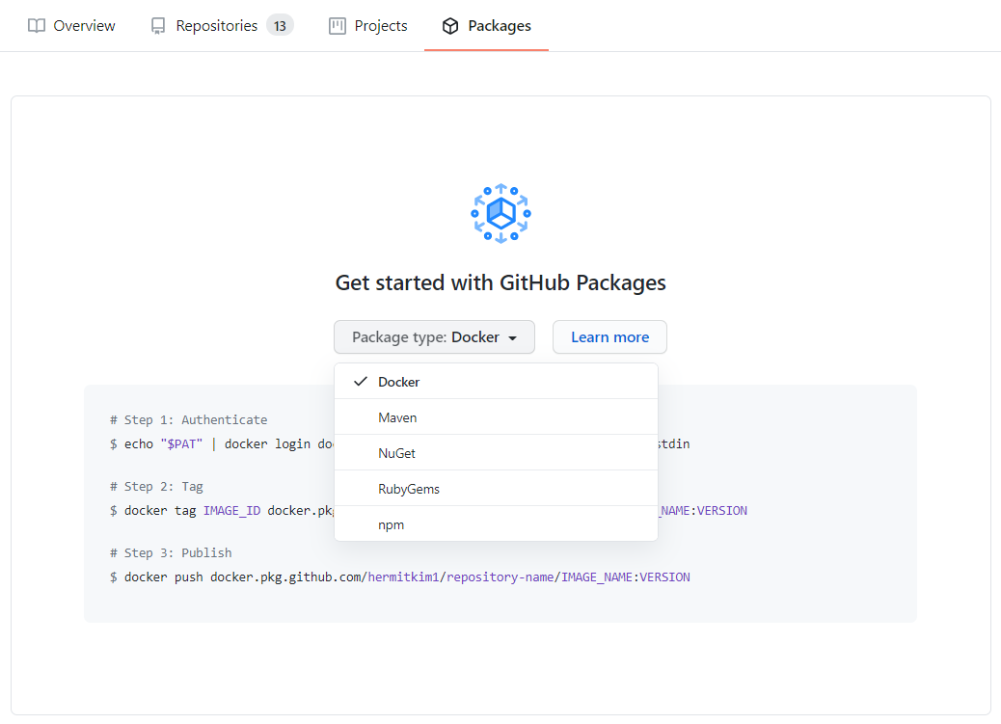Screen dimensions: 1001x724
Task: Click the Repositories repo icon
Action: 158,25
